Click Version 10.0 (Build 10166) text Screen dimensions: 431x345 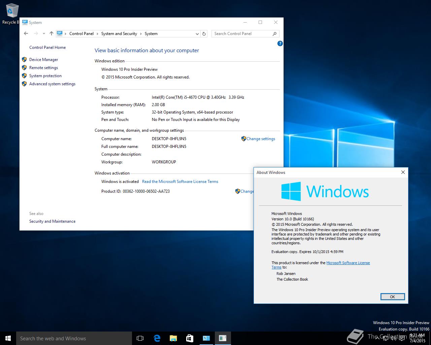click(x=293, y=219)
